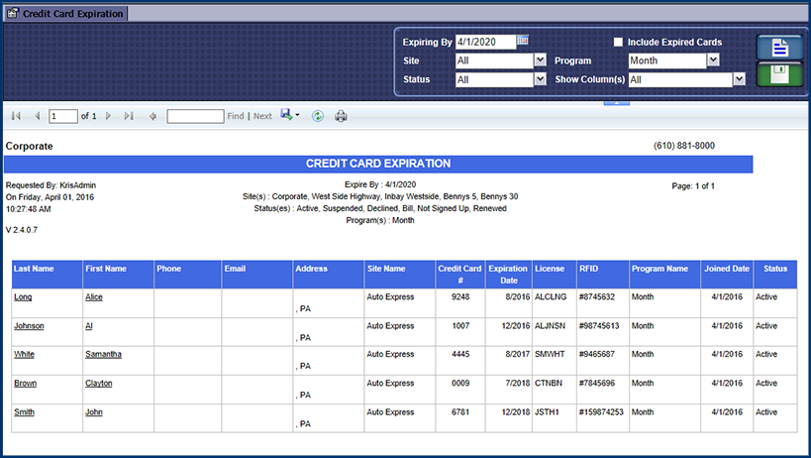Go to the first report page
811x458 pixels.
16,116
